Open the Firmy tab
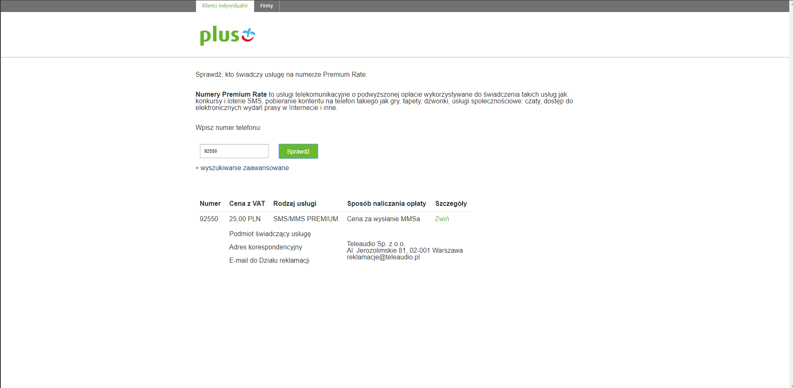 coord(266,6)
